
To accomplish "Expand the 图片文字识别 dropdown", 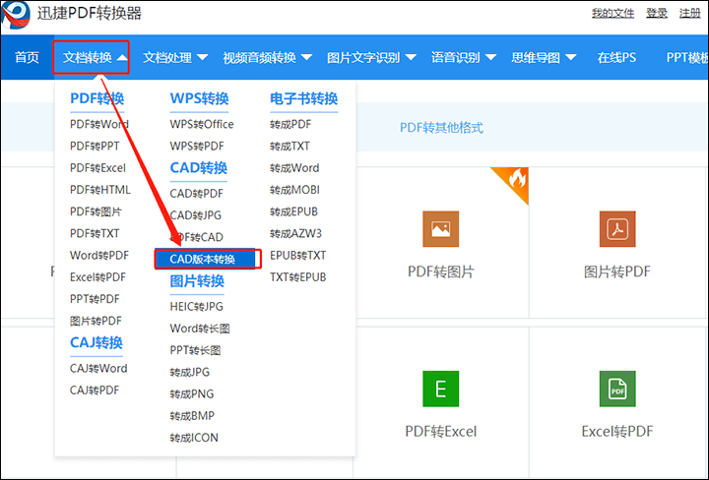I will (x=371, y=57).
